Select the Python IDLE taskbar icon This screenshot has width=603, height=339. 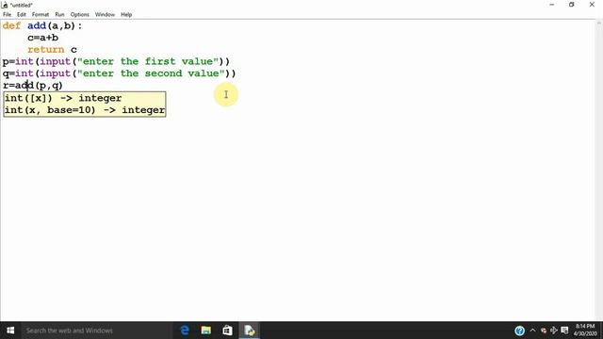point(249,331)
